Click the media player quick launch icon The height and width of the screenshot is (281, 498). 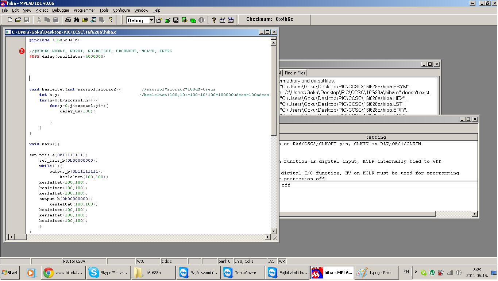point(31,272)
